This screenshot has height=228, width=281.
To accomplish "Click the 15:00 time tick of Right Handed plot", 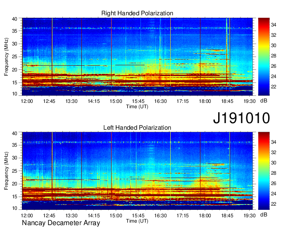I will click(x=116, y=101).
